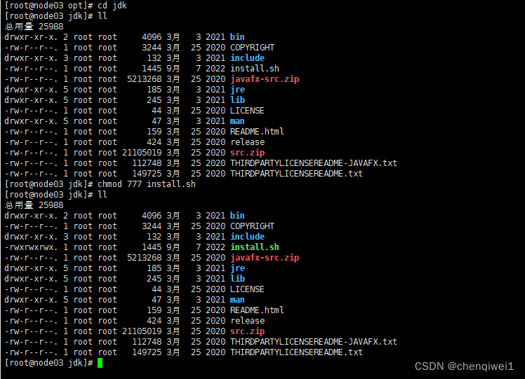Click 'README.html' in listing before chmod
The width and height of the screenshot is (525, 379).
point(257,132)
